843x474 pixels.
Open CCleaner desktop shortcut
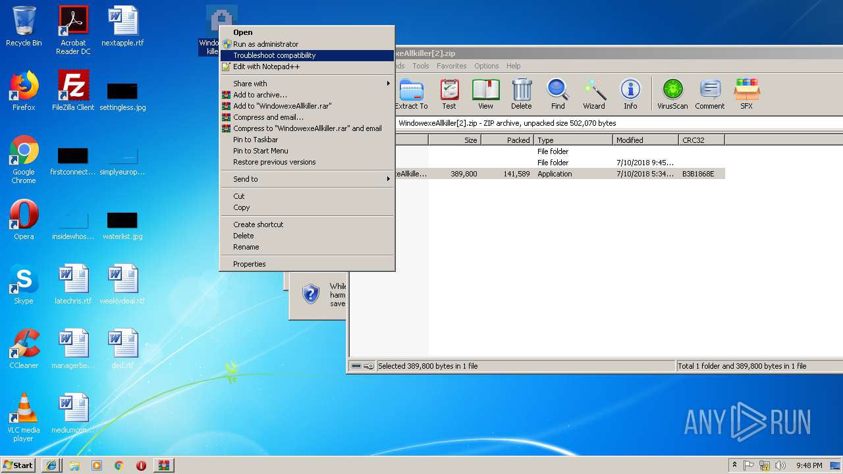tap(24, 349)
